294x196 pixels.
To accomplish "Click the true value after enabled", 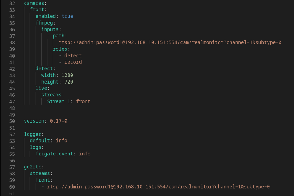I will pyautogui.click(x=67, y=16).
